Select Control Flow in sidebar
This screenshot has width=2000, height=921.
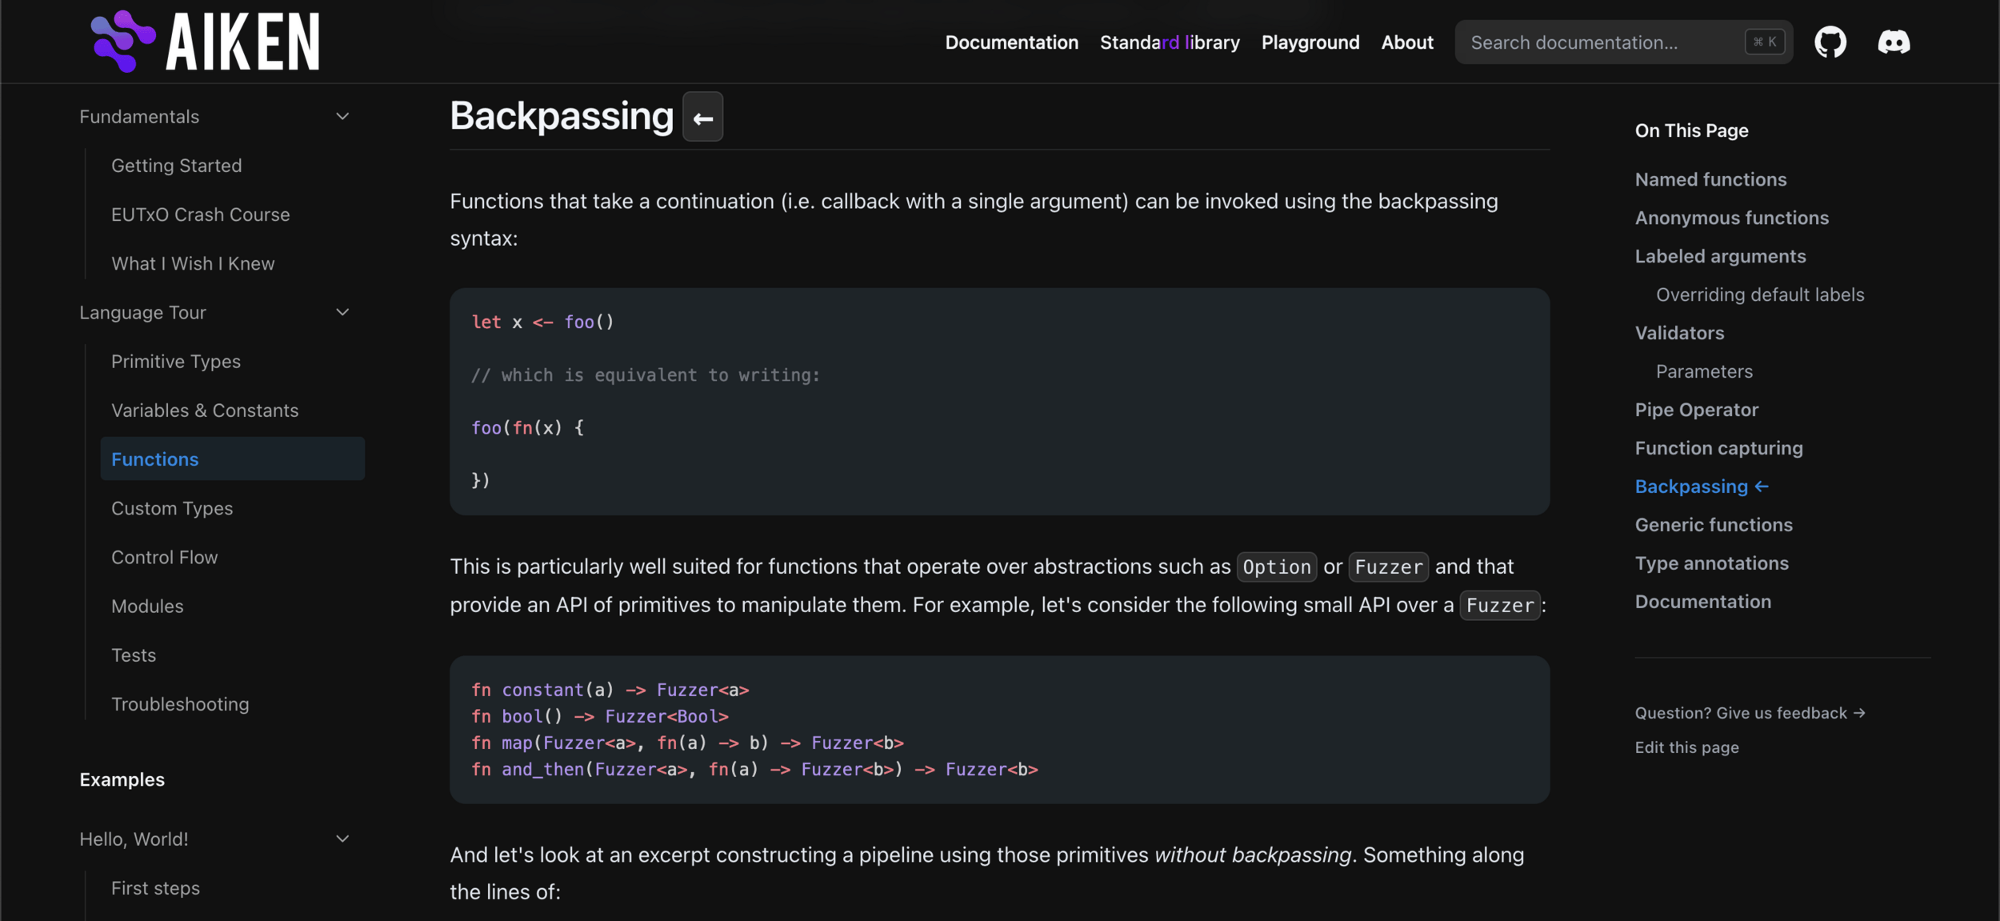pos(164,558)
